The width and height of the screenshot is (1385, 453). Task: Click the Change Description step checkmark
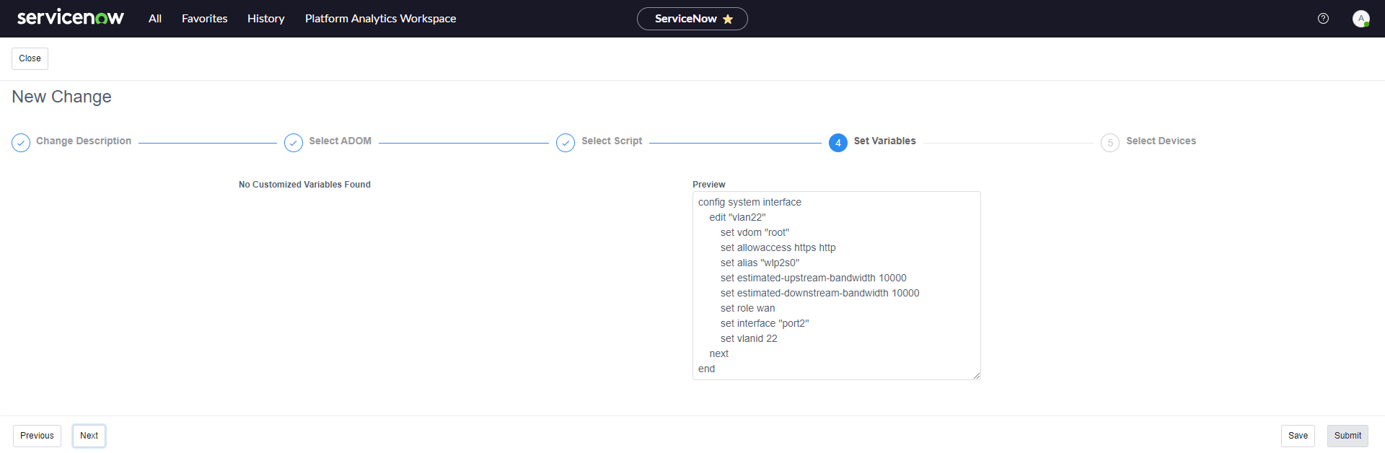(x=21, y=143)
